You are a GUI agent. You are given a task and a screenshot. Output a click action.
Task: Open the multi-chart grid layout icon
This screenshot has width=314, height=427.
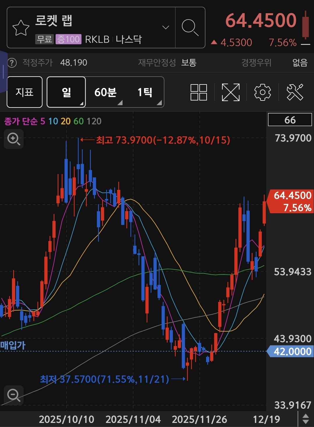pos(198,92)
